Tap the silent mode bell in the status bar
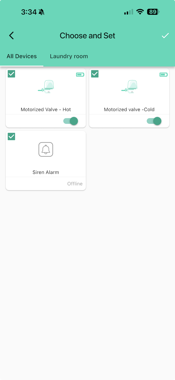Screen dimensions: 175x380 tap(41, 12)
